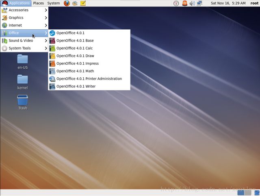Open the network connection tray icon
Viewport: 260px width, 196px height.
click(x=199, y=3)
